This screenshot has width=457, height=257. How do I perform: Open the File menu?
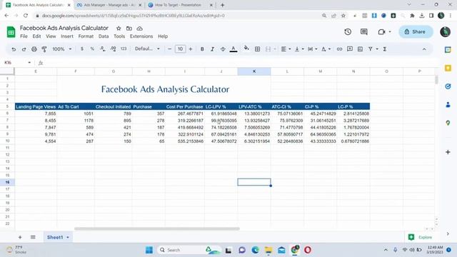click(24, 36)
